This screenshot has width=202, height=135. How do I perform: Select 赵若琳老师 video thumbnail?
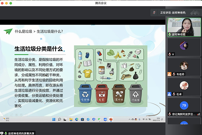[184, 25]
